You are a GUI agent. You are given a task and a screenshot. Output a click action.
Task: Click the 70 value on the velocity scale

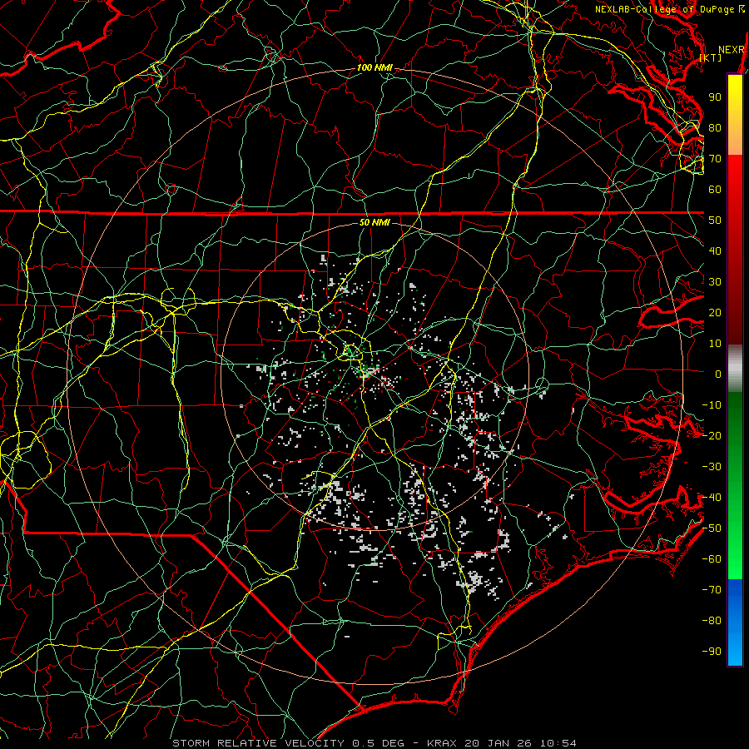(715, 159)
